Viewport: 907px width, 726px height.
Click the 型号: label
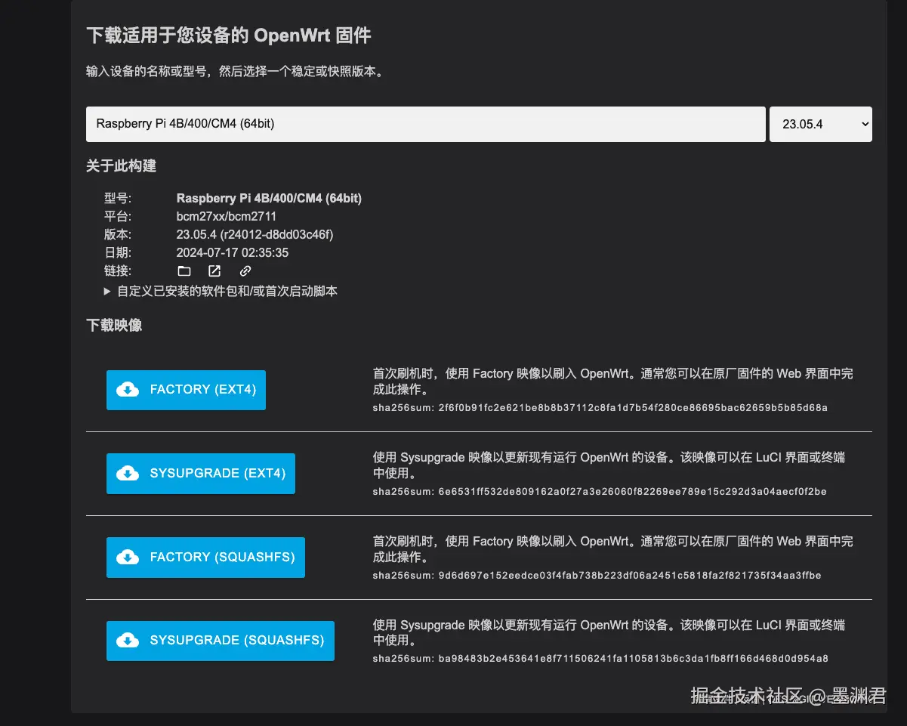117,199
